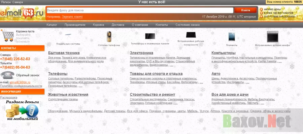The image size is (303, 134).
Task: Click the 'Раздаем деньги на мобильный' banner
Action: click(x=22, y=110)
